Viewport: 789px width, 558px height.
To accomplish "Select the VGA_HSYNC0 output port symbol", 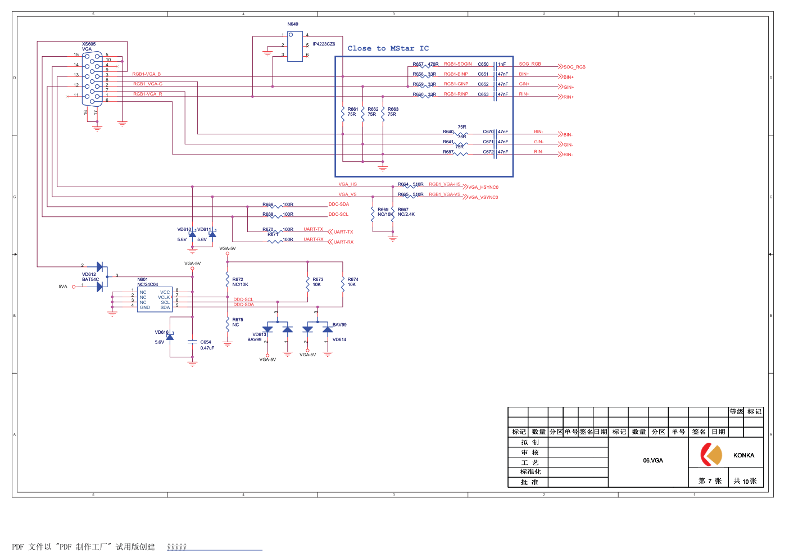I will (465, 187).
